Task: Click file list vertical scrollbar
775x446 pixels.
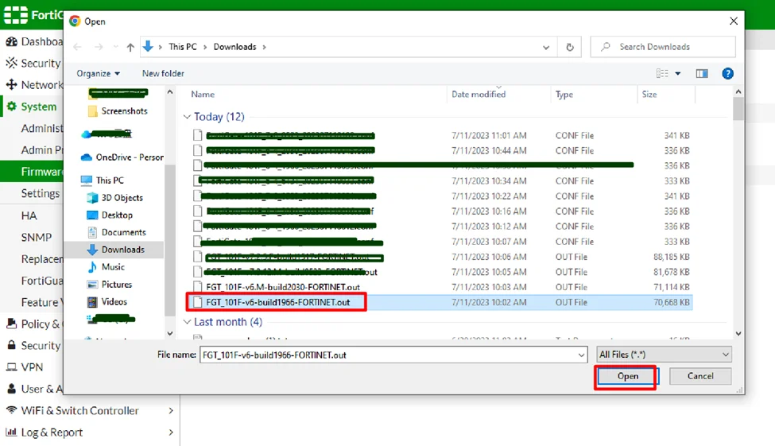Action: [x=738, y=109]
